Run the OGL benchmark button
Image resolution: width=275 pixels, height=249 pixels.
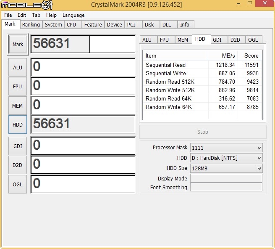pos(18,184)
